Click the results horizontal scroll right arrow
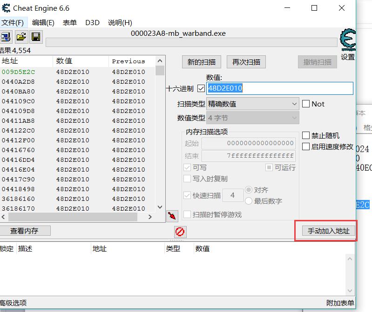This screenshot has height=312, width=372. pos(150,217)
